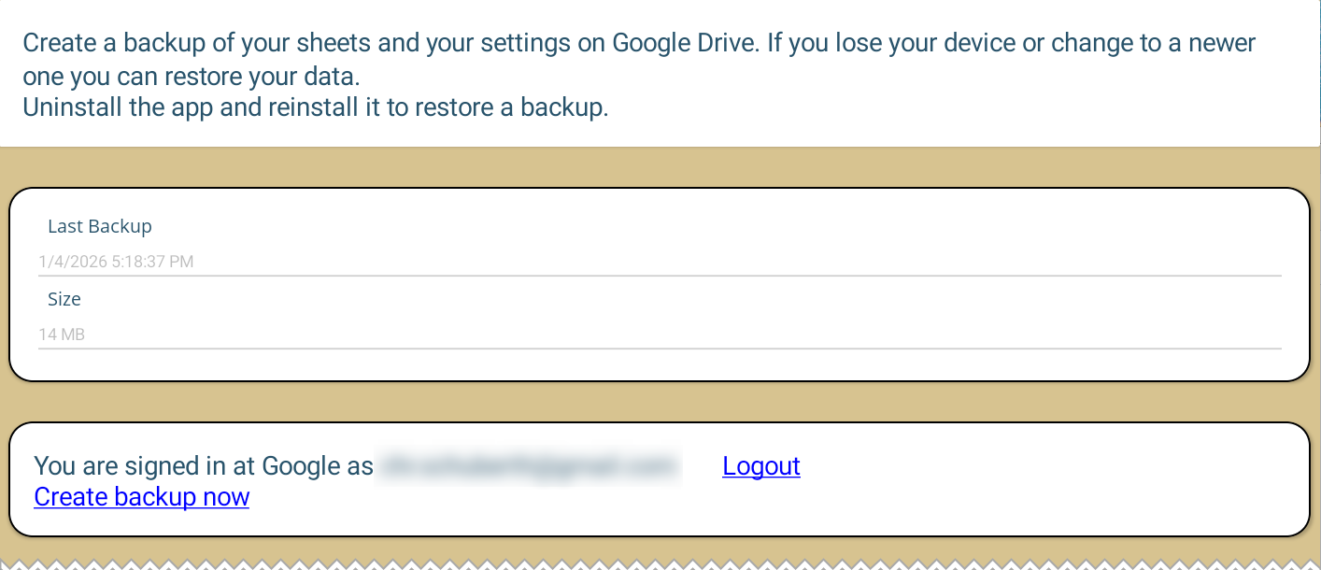This screenshot has height=570, width=1321.
Task: Click the Logout link
Action: 761,466
